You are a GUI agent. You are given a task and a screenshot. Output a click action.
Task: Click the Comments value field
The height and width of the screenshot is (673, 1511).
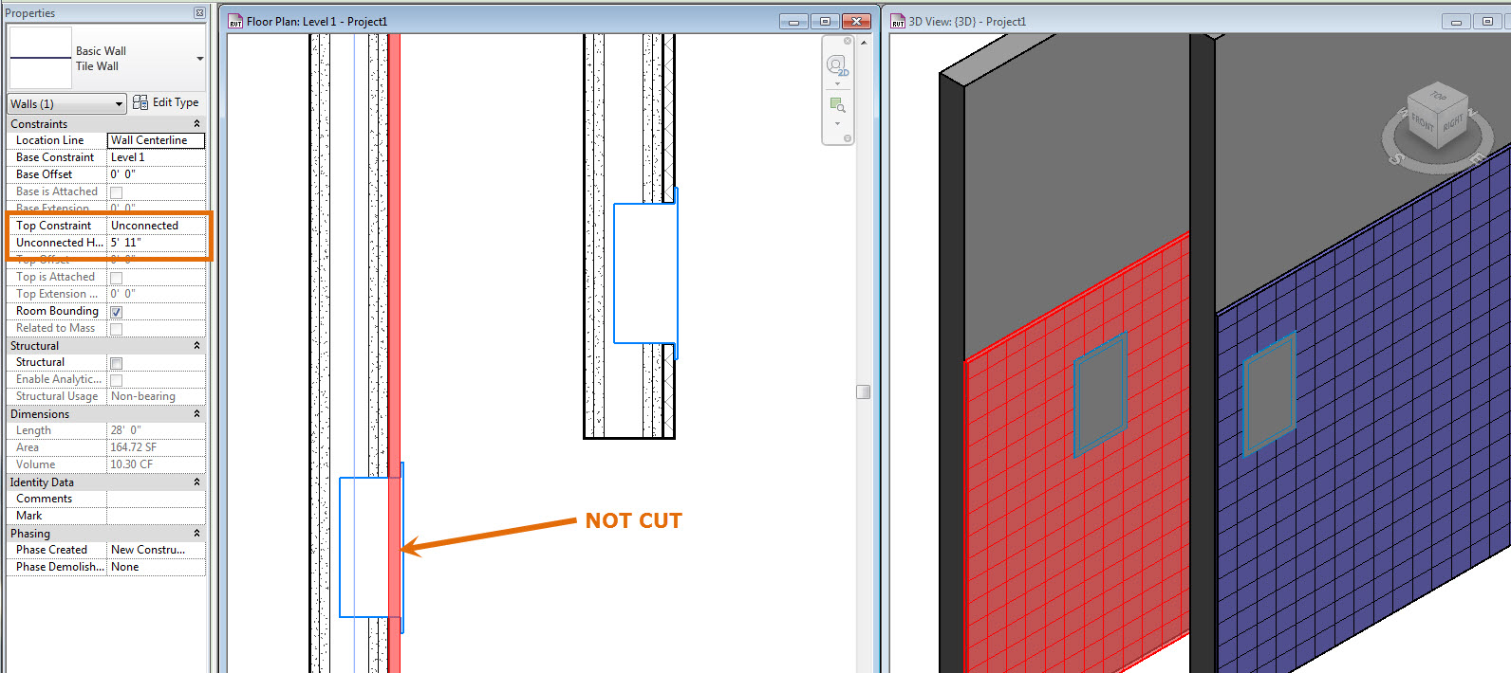(156, 499)
